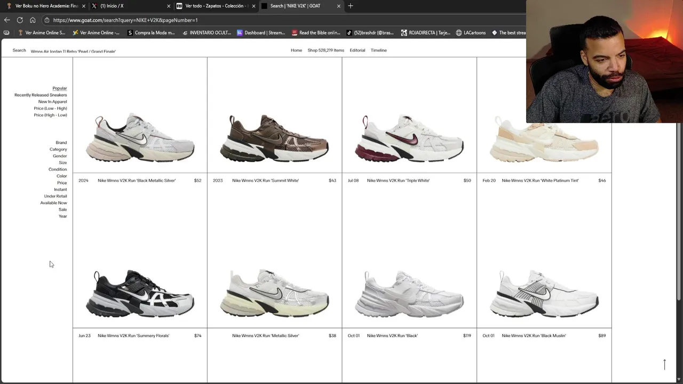Go back with the browser back arrow

pos(7,20)
